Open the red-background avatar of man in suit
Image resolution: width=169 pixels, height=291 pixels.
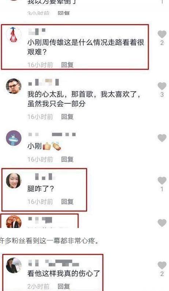(x=14, y=222)
